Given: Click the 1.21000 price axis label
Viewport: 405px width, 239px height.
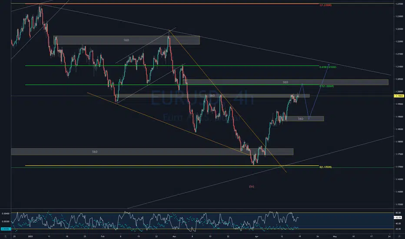Looking at the screenshot, I should click(x=399, y=66).
